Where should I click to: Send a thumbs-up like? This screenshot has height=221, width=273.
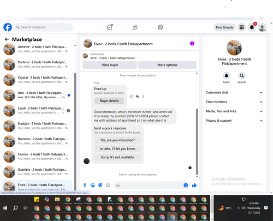194,185
